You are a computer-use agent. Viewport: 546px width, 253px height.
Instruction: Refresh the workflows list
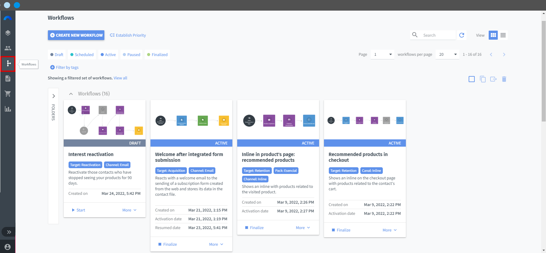pyautogui.click(x=462, y=35)
